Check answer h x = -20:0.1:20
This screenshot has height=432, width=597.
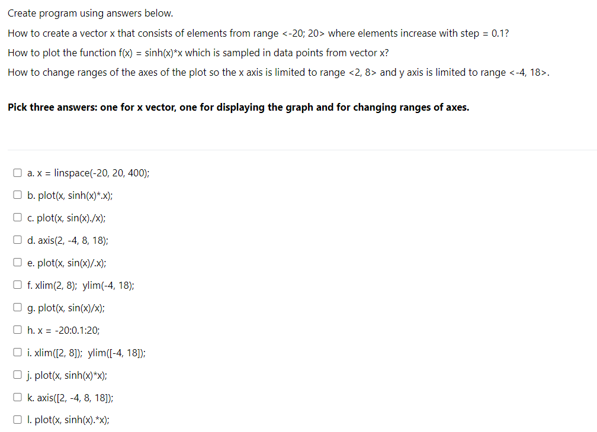click(x=17, y=329)
